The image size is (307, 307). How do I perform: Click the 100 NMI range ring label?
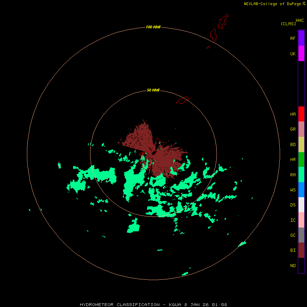pos(153,27)
